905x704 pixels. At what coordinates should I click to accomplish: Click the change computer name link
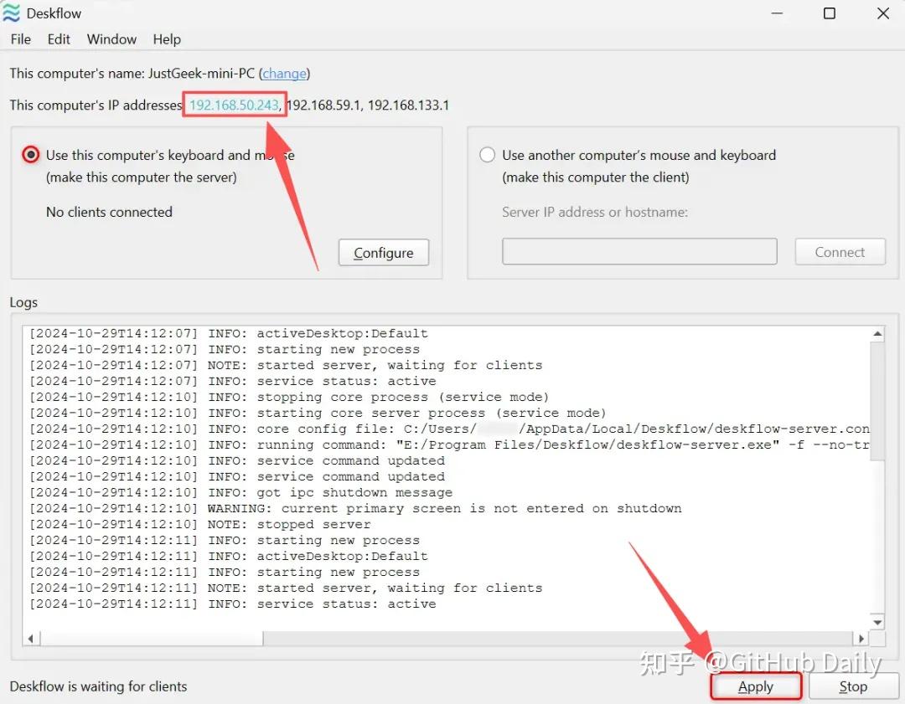pyautogui.click(x=284, y=74)
